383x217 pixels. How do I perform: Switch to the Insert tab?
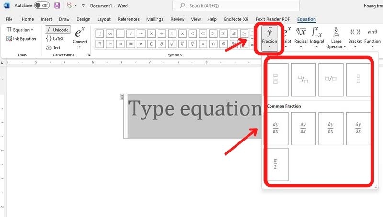click(x=46, y=19)
